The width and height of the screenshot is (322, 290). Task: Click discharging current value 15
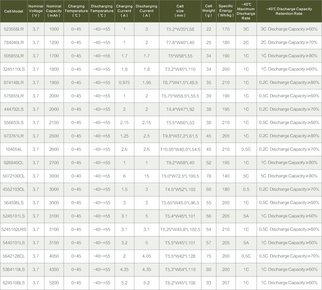[x=147, y=176]
